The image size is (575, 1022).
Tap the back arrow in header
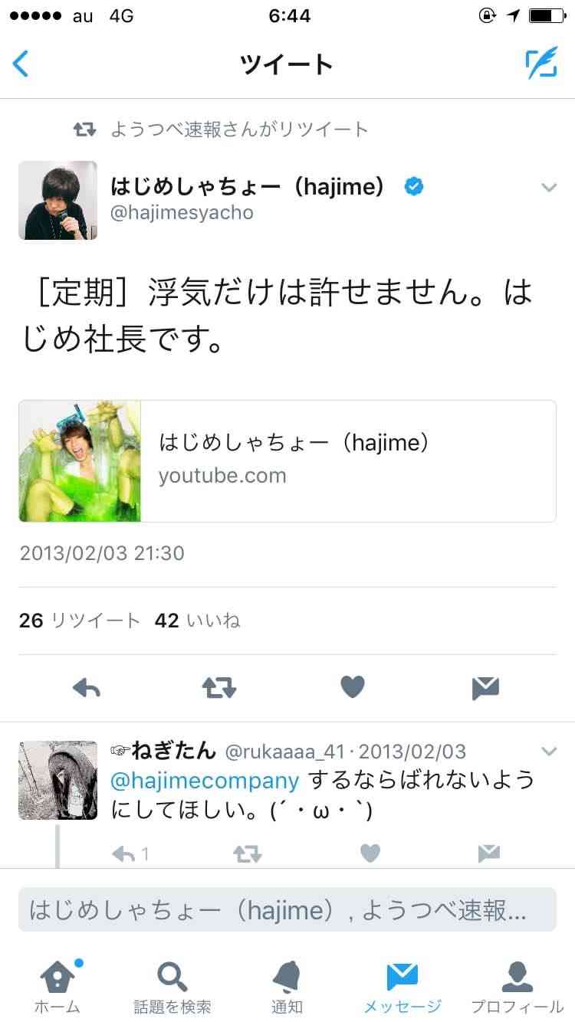(21, 64)
